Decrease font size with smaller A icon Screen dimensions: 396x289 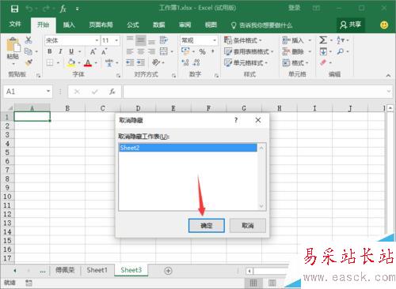(x=104, y=51)
